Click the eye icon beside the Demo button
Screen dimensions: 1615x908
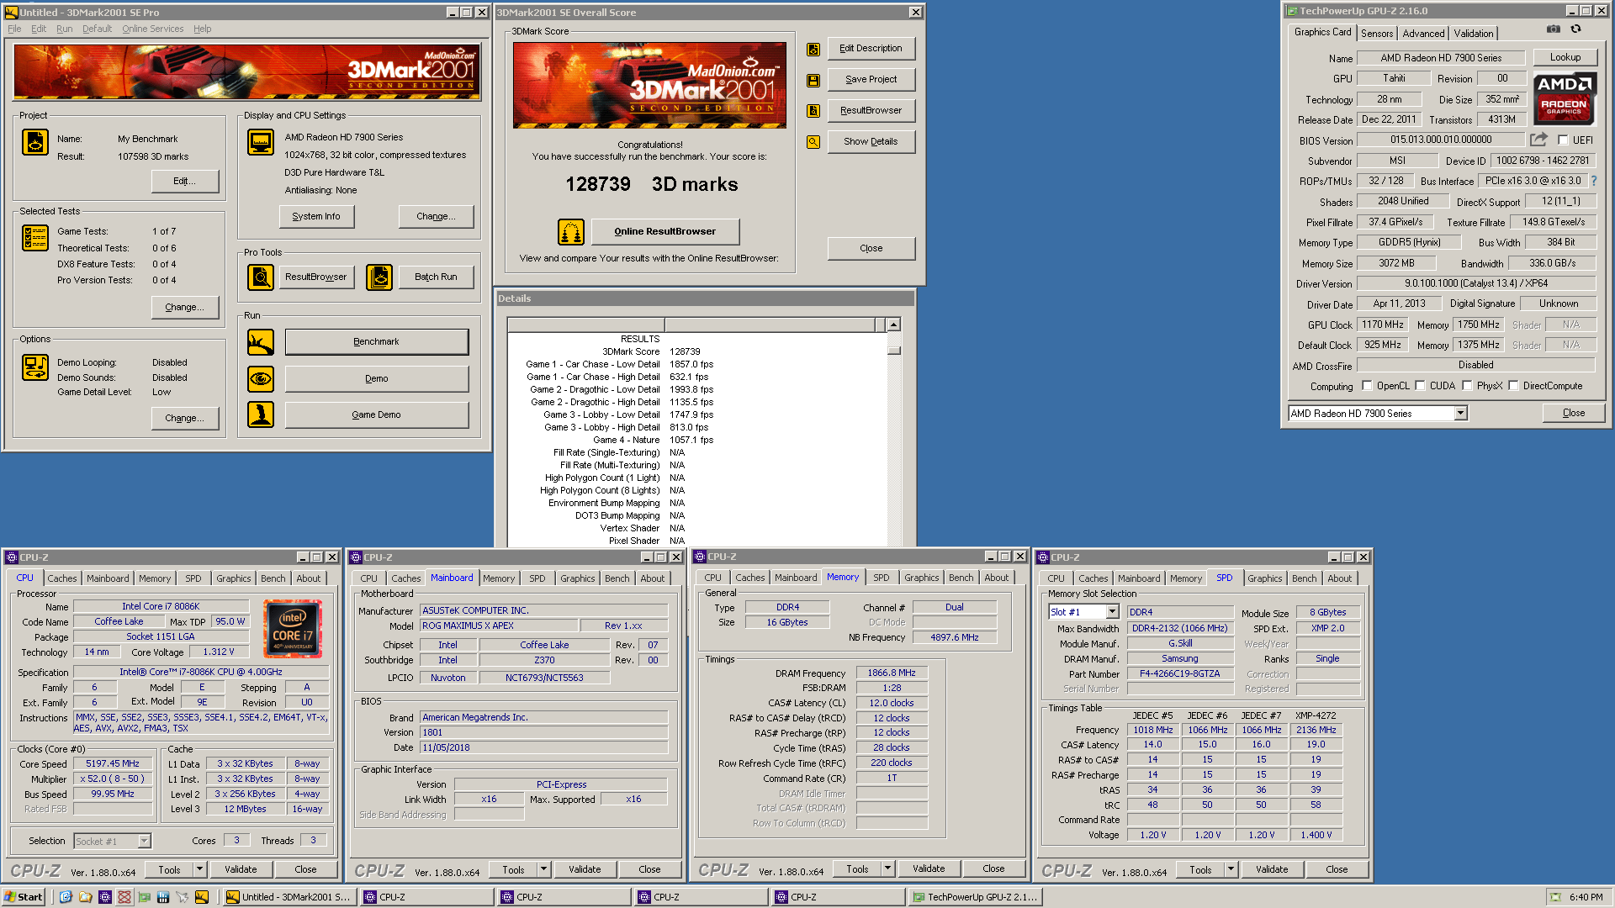click(261, 379)
